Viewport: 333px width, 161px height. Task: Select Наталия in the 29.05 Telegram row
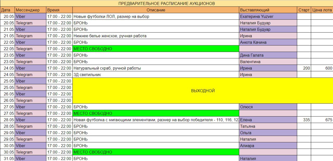tap(268, 139)
